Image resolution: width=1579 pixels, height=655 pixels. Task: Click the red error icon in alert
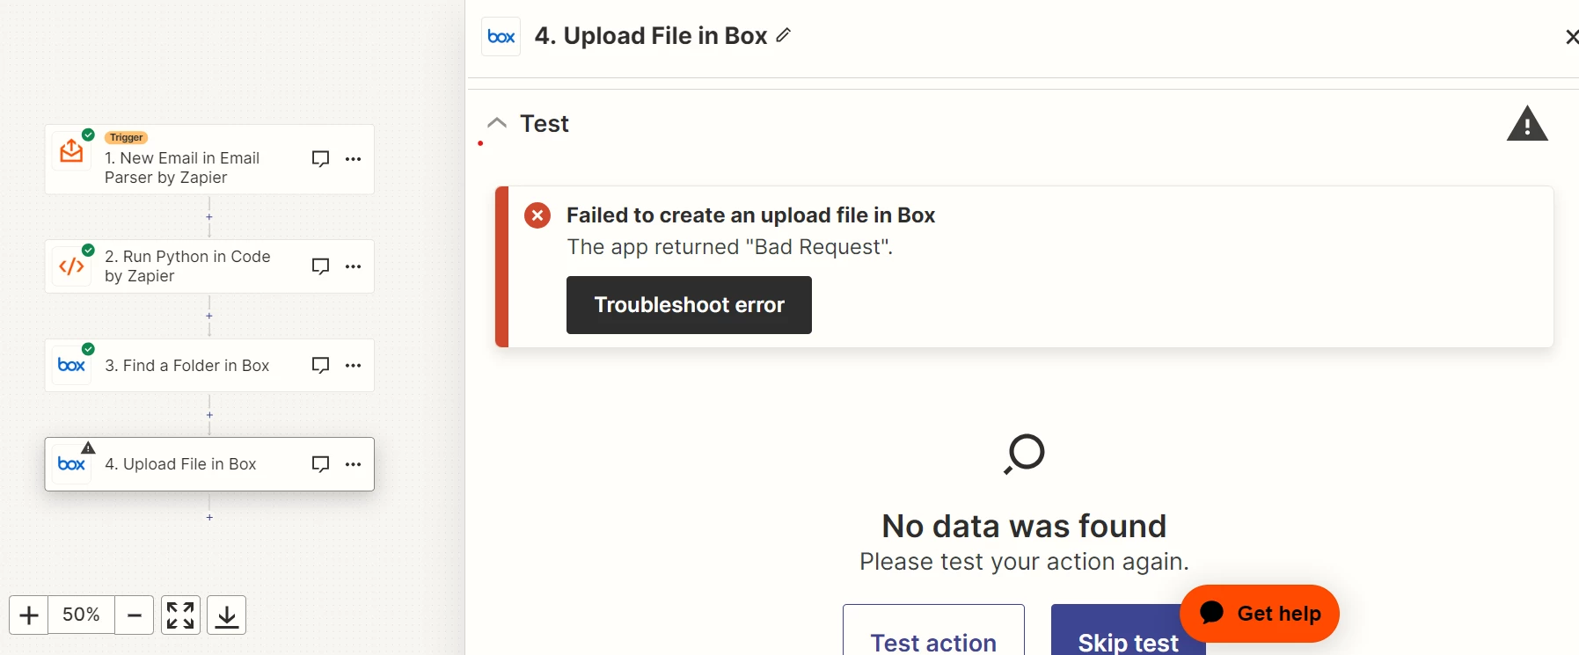537,215
